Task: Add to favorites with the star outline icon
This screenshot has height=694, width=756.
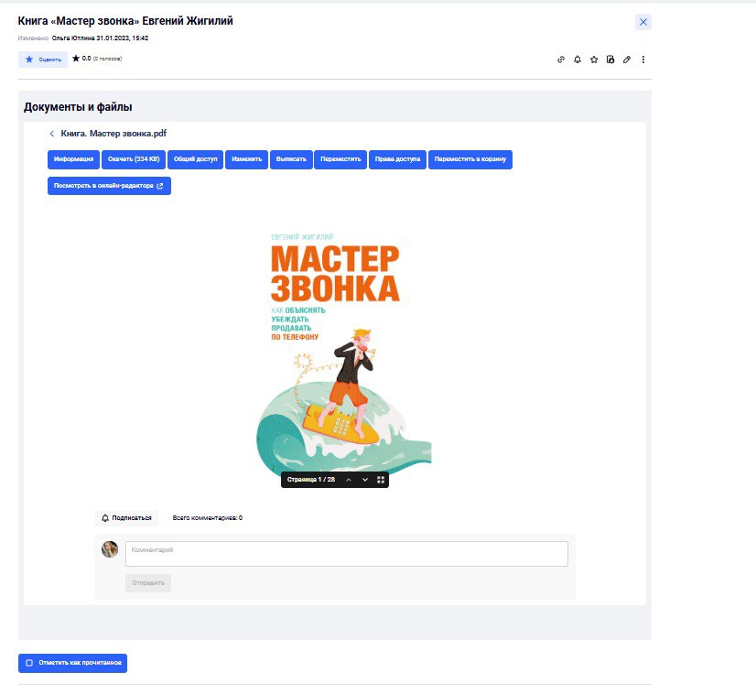Action: [x=594, y=60]
